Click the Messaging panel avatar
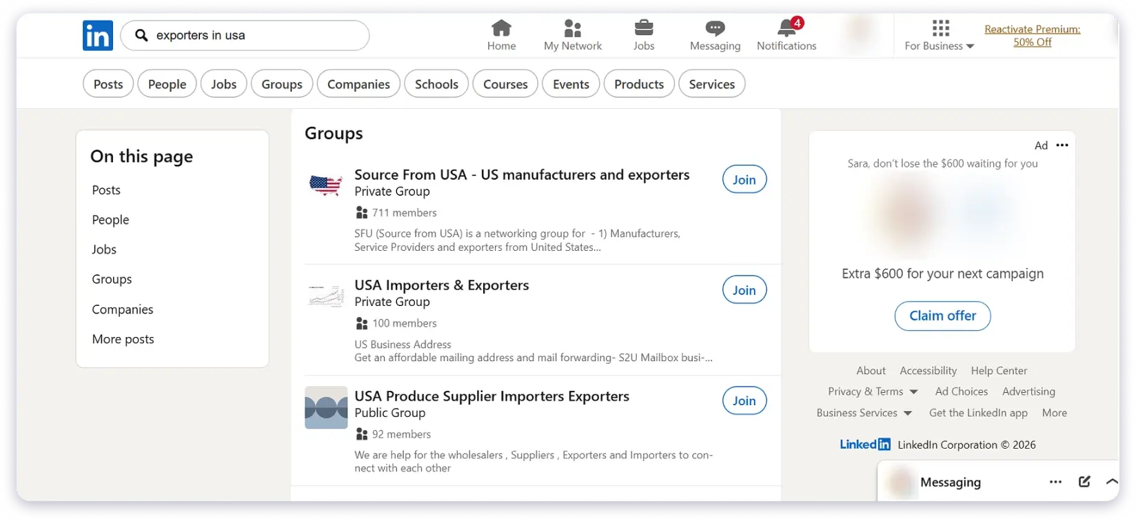This screenshot has height=521, width=1136. [x=900, y=482]
